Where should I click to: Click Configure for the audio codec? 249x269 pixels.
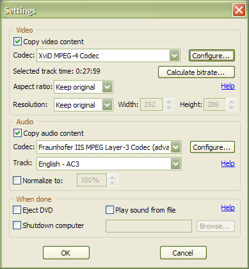(213, 147)
